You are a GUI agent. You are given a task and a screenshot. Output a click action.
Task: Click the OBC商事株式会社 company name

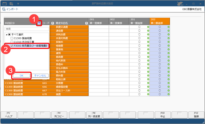192,9
